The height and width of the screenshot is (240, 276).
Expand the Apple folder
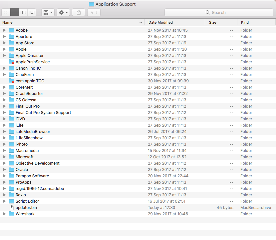pos(4,49)
